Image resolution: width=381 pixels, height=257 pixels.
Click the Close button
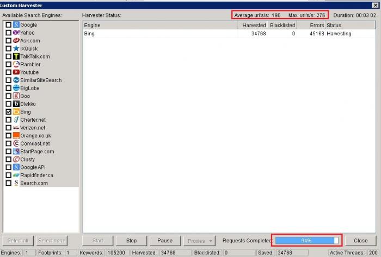[x=360, y=241]
